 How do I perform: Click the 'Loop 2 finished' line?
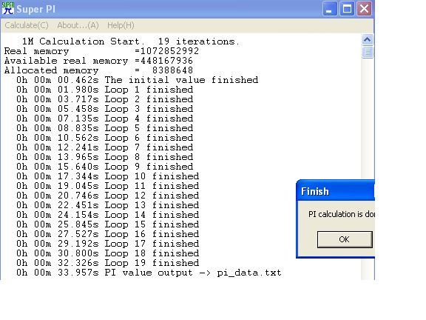click(104, 99)
